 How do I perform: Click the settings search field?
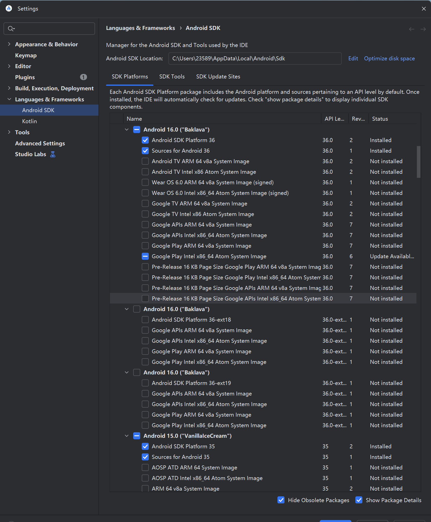pos(49,29)
